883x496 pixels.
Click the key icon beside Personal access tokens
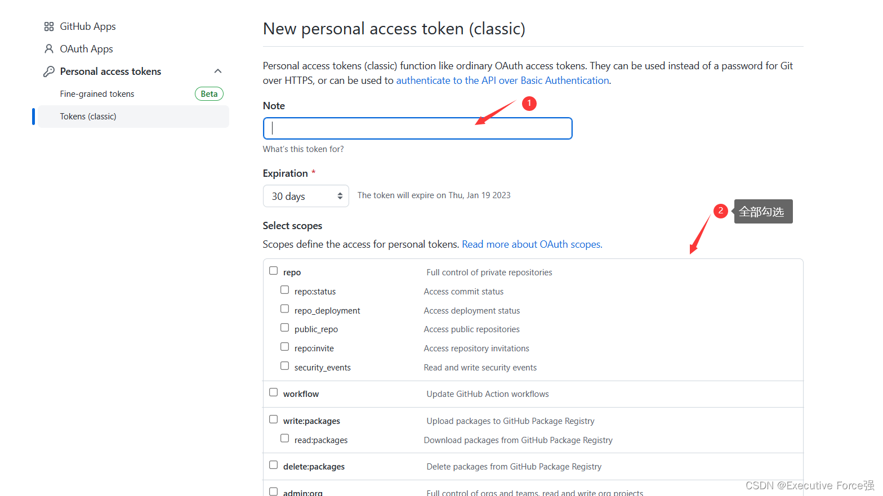49,72
